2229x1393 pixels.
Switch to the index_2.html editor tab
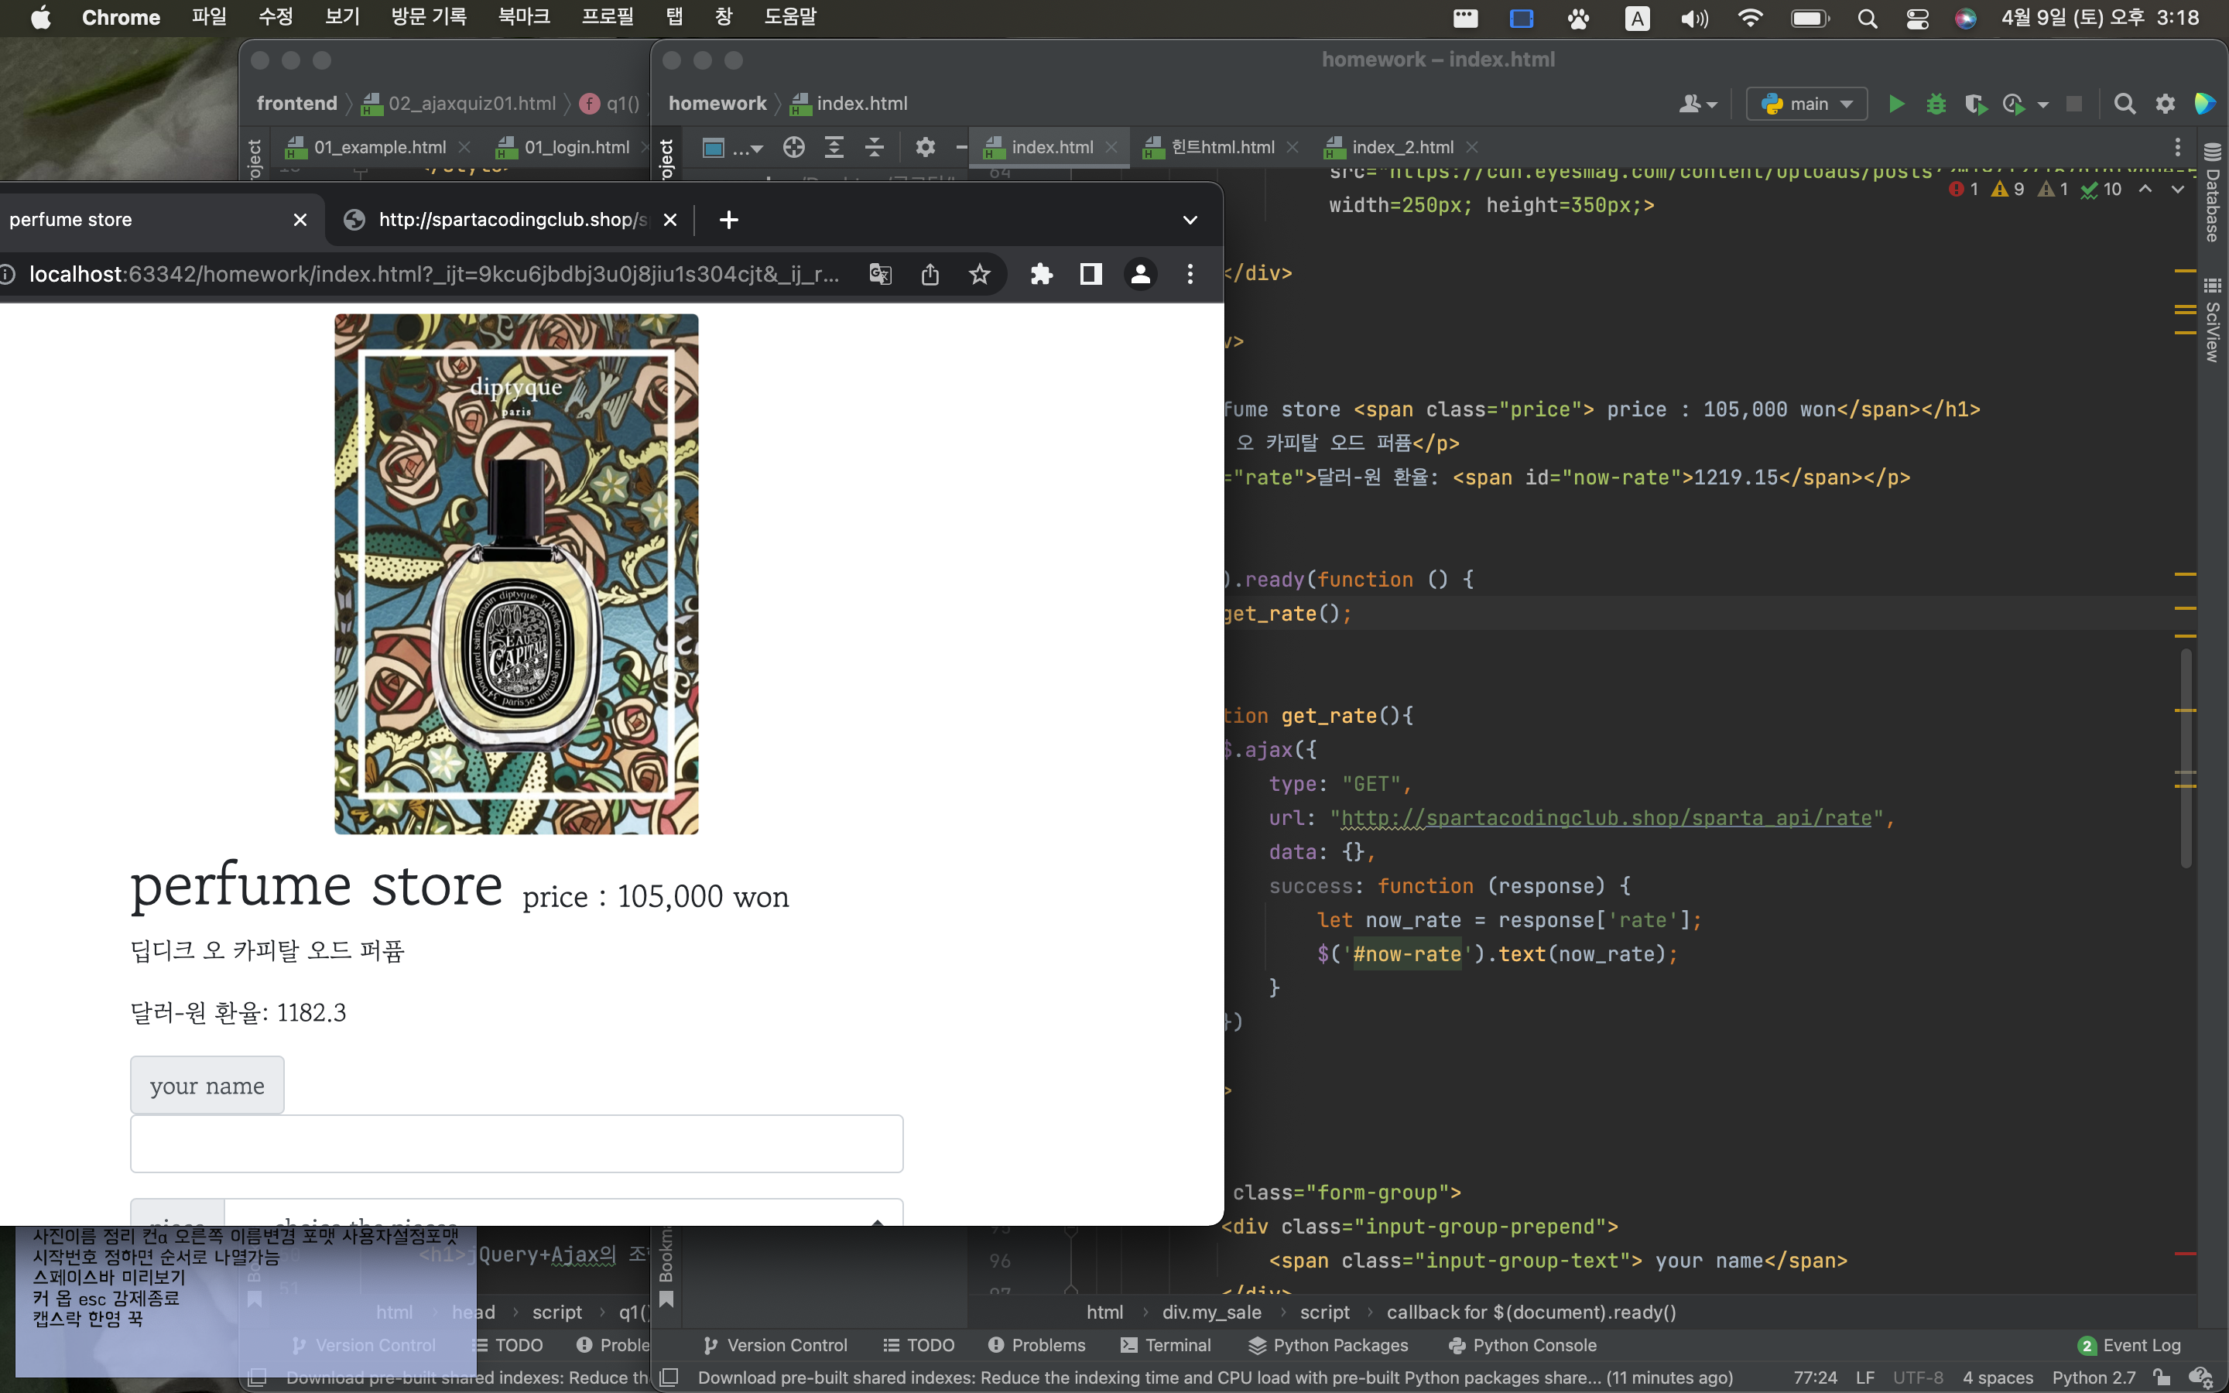point(1401,147)
